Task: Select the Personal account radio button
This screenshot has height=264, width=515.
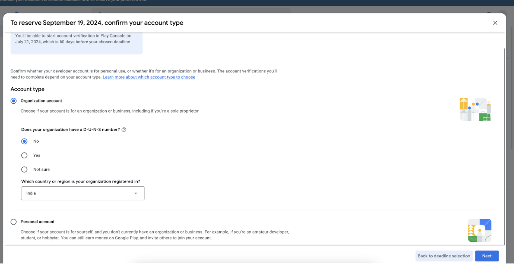Action: tap(14, 222)
